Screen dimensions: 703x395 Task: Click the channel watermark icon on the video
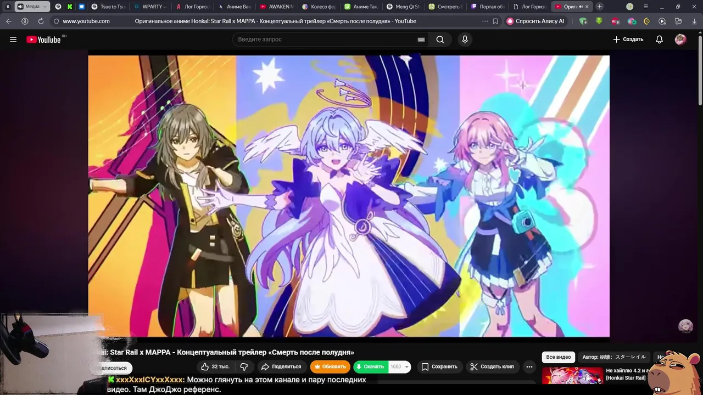coord(685,326)
